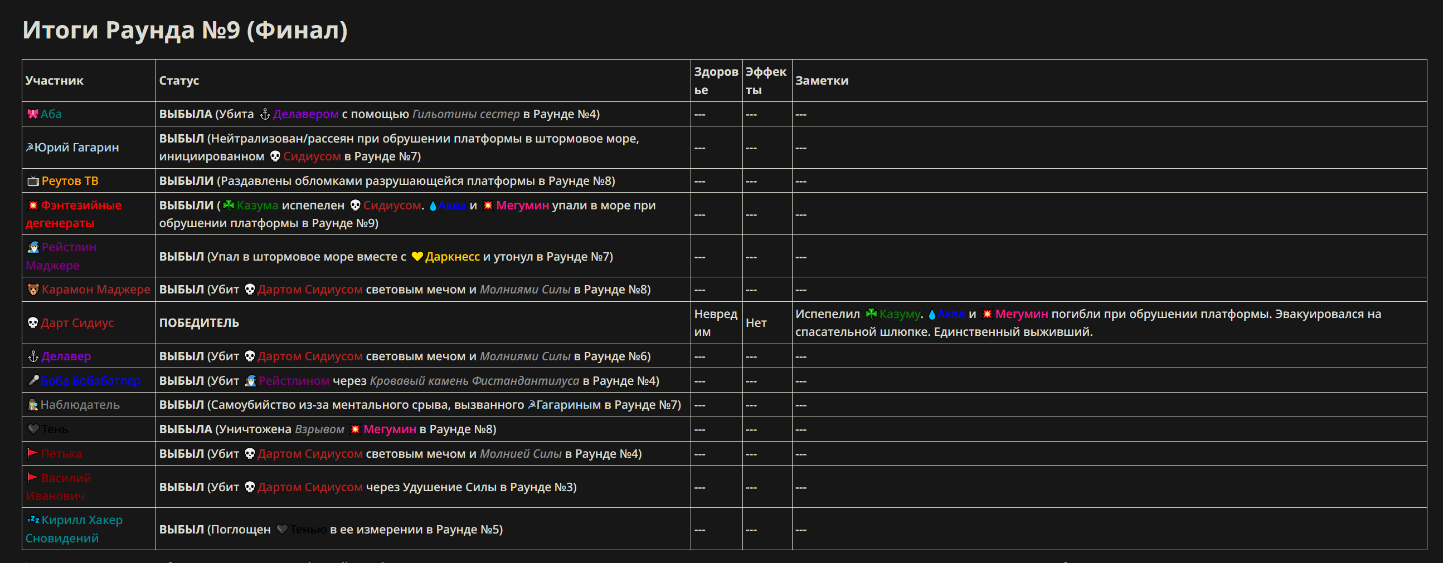Click the anchor icon in Делавер participant cell

(33, 356)
